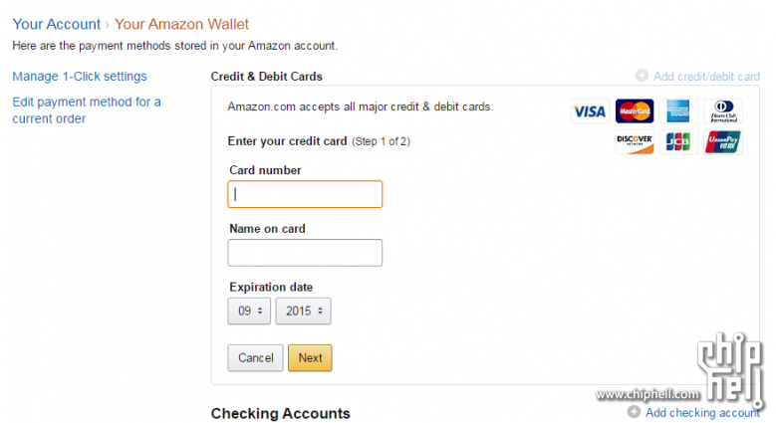Open the expiration year dropdown
This screenshot has width=776, height=423.
click(303, 311)
